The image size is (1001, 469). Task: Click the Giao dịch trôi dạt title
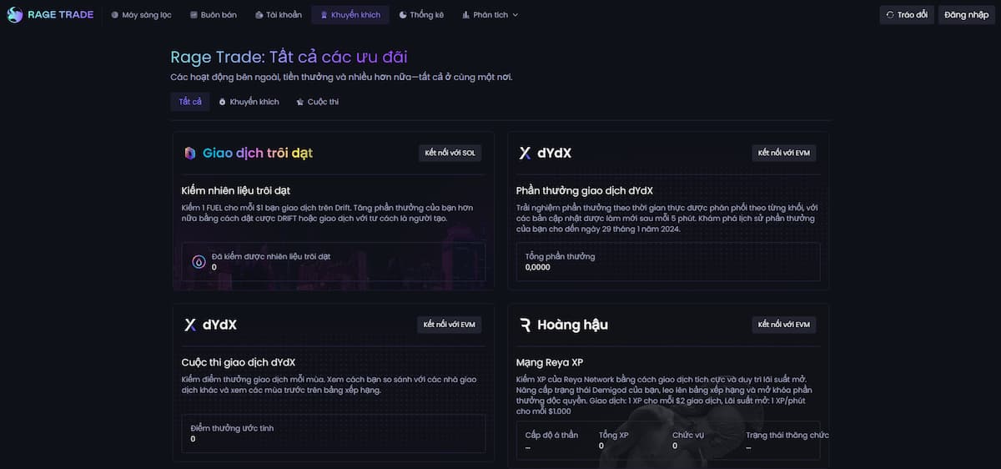pos(258,153)
